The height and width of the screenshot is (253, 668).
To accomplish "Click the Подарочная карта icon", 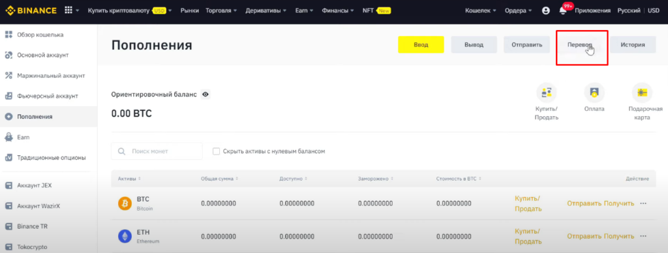I will pyautogui.click(x=642, y=93).
